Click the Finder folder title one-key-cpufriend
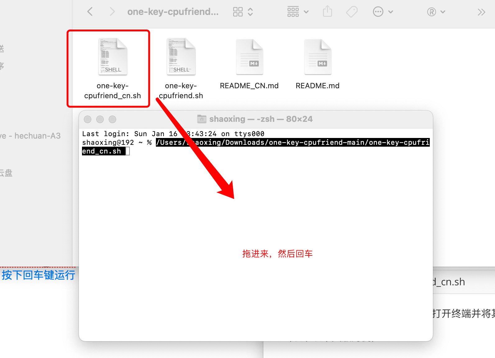This screenshot has height=358, width=495. [173, 12]
